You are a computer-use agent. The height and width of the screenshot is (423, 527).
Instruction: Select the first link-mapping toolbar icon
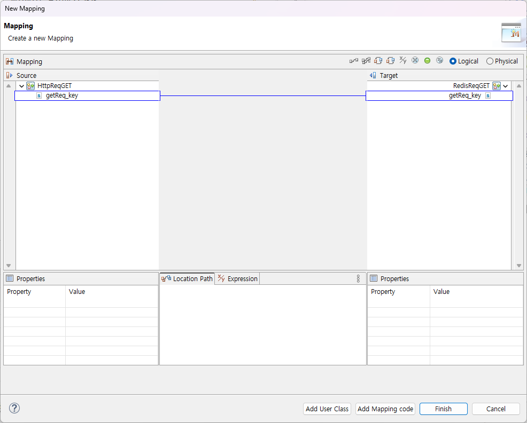353,61
